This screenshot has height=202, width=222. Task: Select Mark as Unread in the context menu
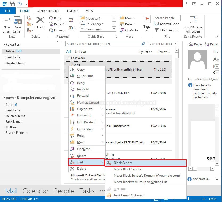[87, 103]
